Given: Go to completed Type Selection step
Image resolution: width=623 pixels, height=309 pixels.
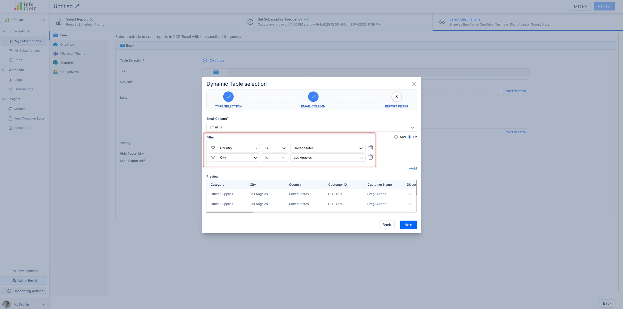Looking at the screenshot, I should tap(228, 97).
